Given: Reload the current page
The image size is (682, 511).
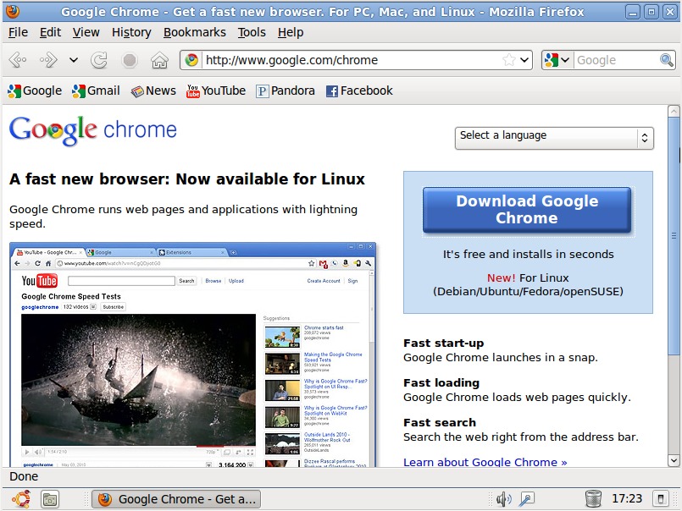Looking at the screenshot, I should 99,60.
